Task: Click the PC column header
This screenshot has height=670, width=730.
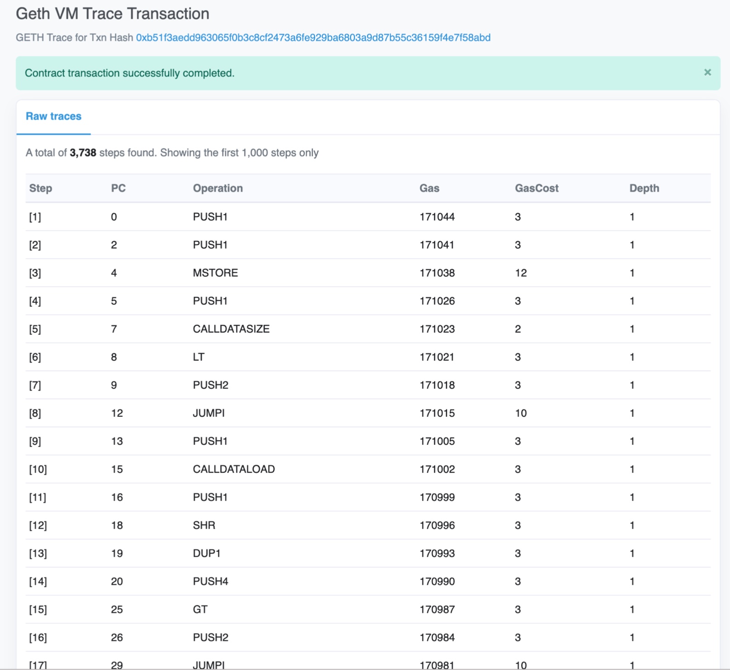Action: click(118, 188)
